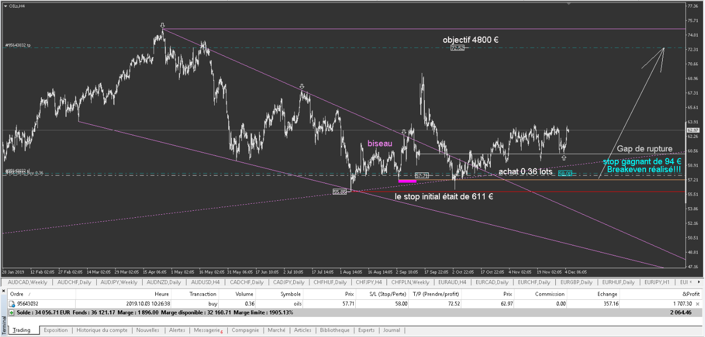Close the Terminal panel with its x
This screenshot has height=337, width=705.
4,290
